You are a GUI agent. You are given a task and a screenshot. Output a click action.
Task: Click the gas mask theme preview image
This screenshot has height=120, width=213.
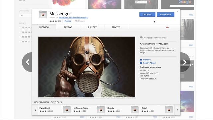[87, 67]
